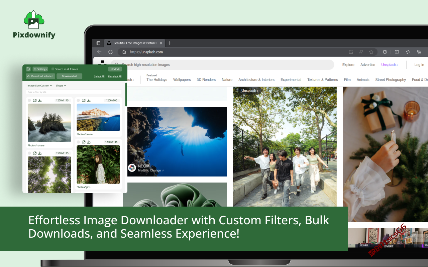Click the browser back arrow

click(x=99, y=52)
